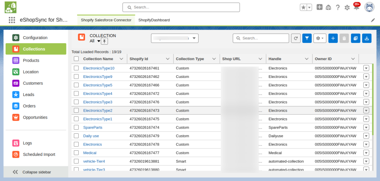Check the ElectronicsType9 row checkbox

[x=76, y=76]
